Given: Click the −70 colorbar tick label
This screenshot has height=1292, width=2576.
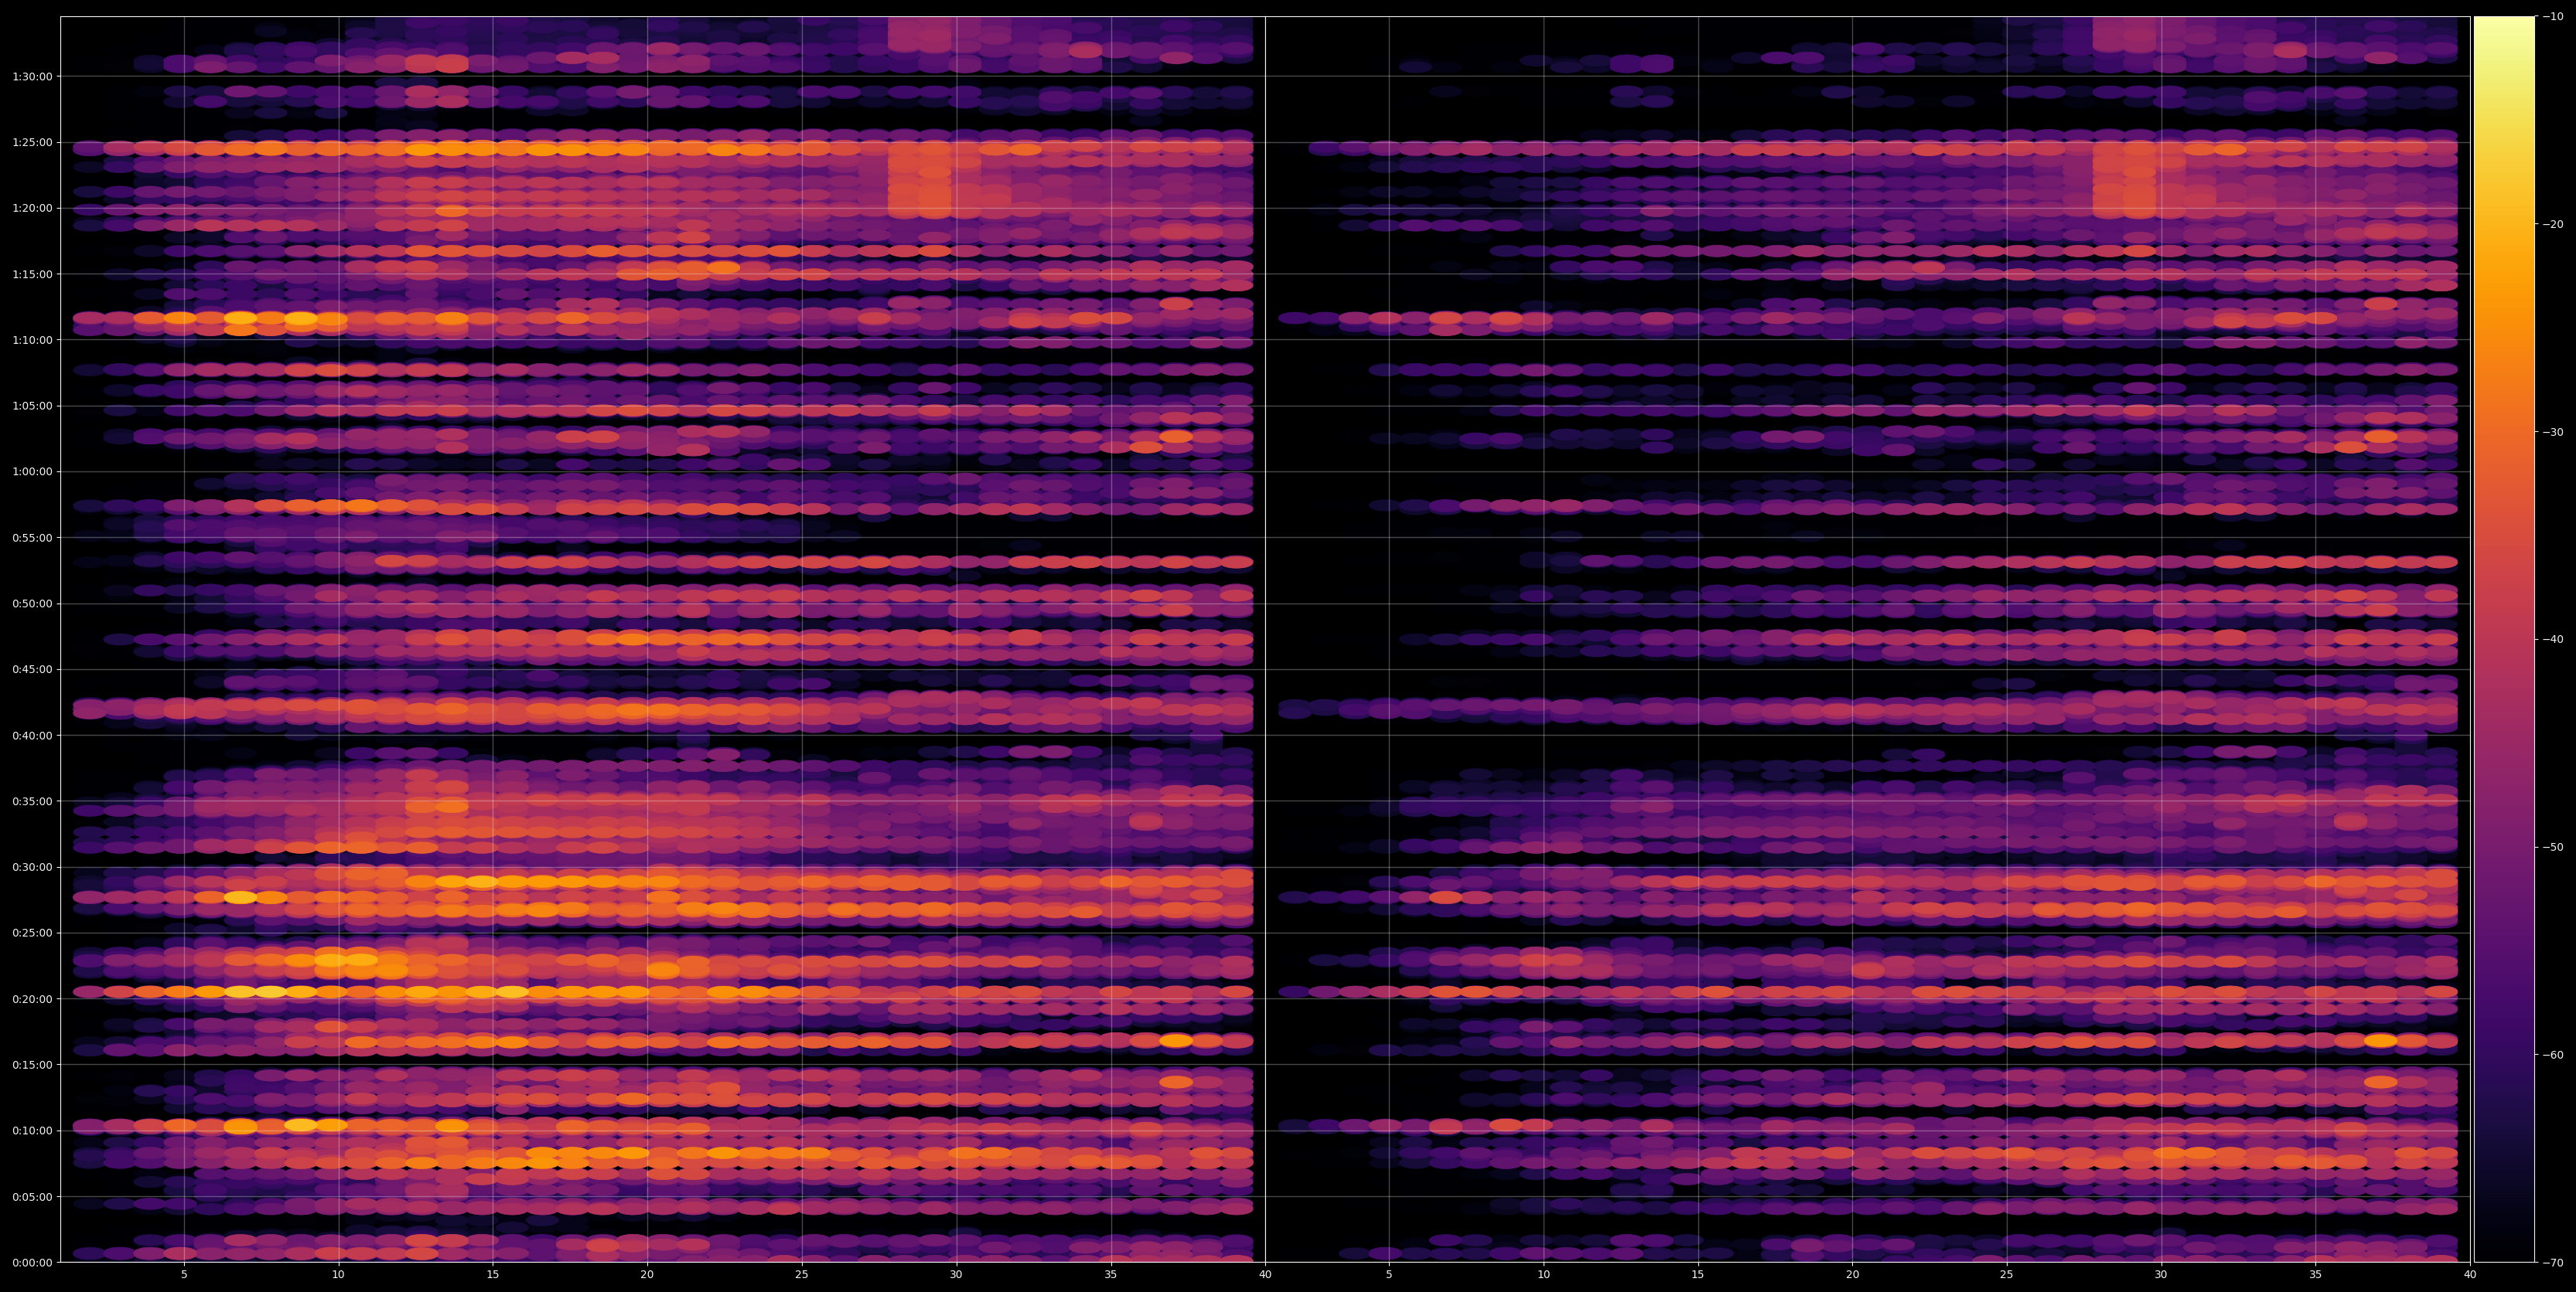Looking at the screenshot, I should click(x=2553, y=1262).
